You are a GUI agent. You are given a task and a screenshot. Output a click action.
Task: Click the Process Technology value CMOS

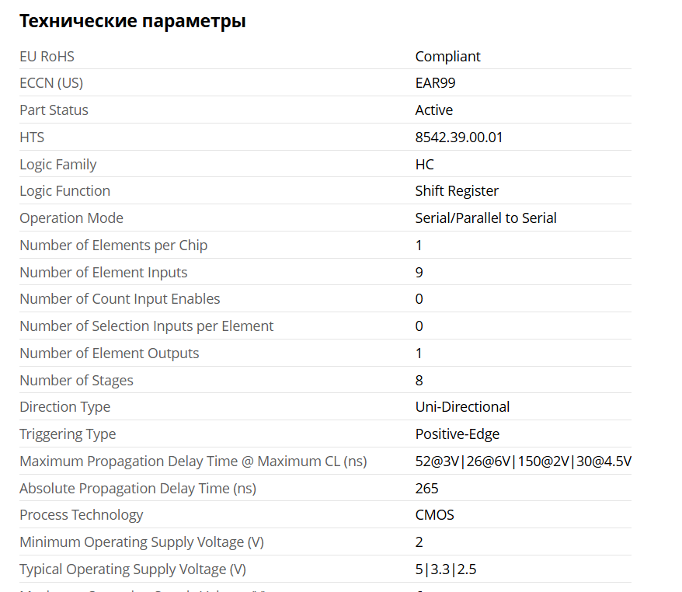[434, 515]
